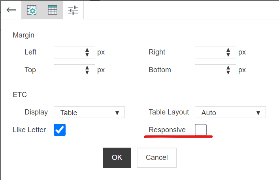Screen dimensions: 279x180
Task: Focus the Left margin input field
Action: point(69,52)
